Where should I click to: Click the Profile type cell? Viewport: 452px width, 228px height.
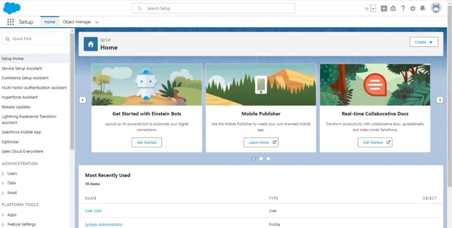click(x=275, y=225)
